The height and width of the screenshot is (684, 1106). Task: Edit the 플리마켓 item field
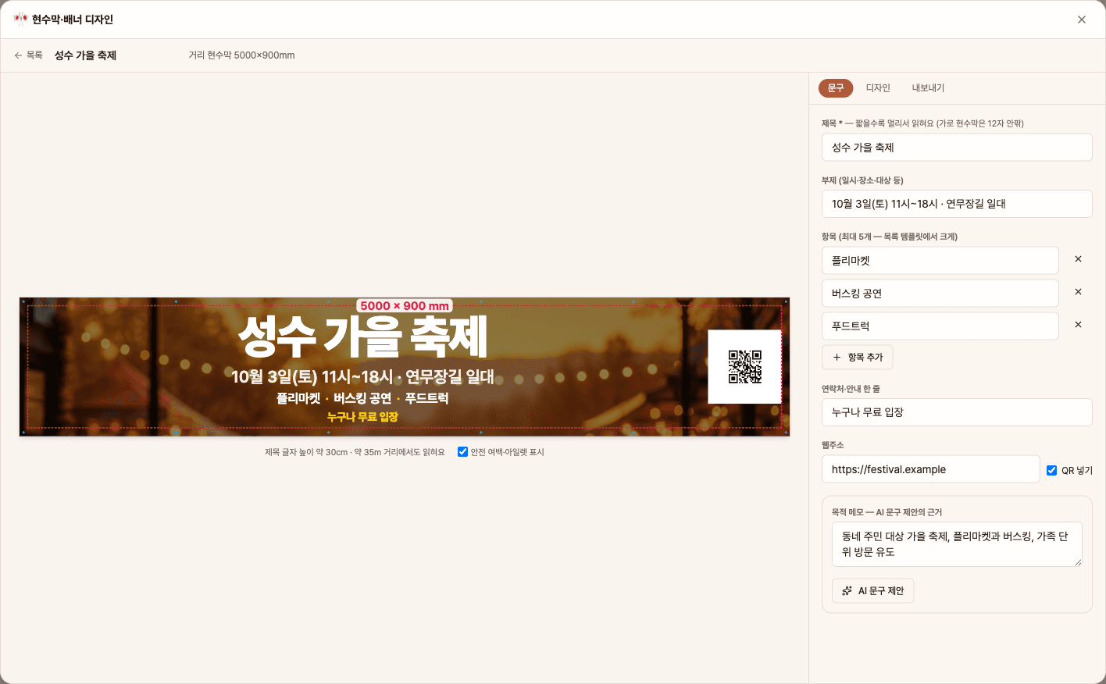(940, 261)
